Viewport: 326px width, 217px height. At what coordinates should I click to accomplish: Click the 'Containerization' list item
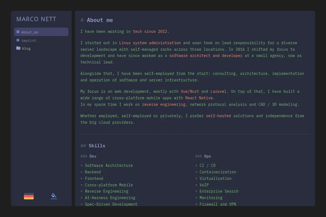pyautogui.click(x=218, y=172)
